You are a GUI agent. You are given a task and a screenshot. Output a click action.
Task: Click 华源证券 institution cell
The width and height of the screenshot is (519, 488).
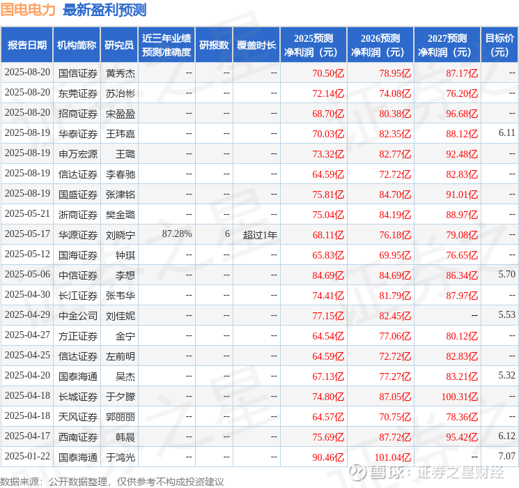click(78, 235)
